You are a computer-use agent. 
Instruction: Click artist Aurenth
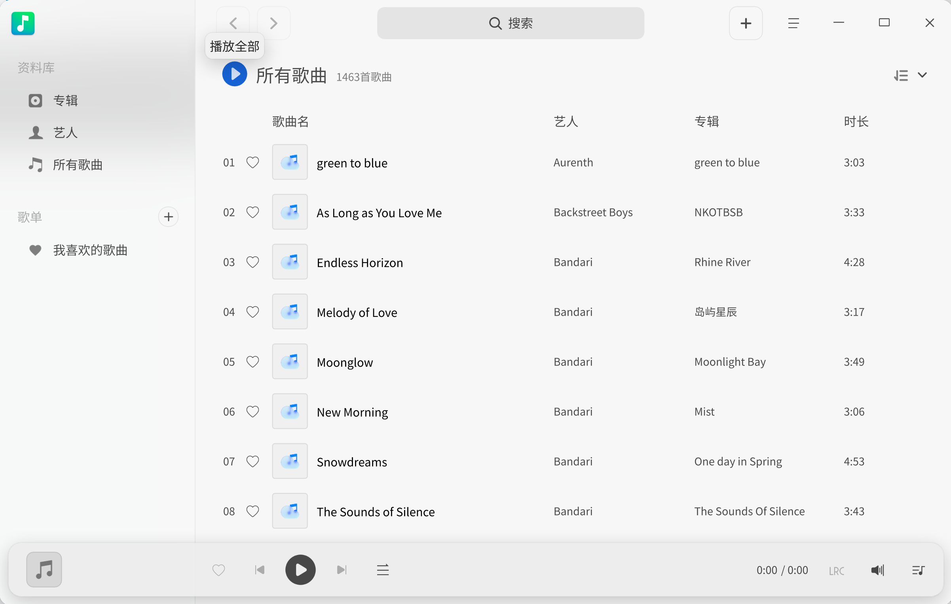[573, 162]
